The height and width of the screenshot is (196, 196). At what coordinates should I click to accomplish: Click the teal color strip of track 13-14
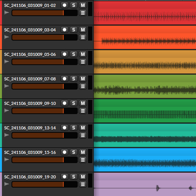1,135
